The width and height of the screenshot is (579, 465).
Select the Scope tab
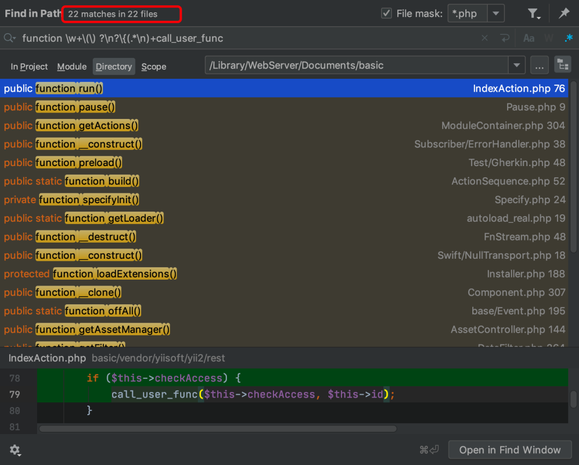pos(154,66)
